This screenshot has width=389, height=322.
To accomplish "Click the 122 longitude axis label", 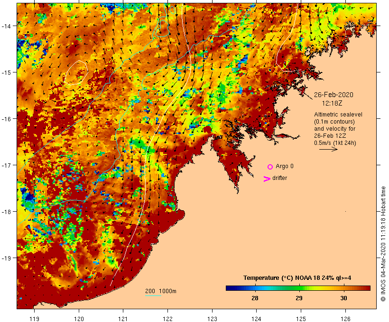I will click(167, 319).
